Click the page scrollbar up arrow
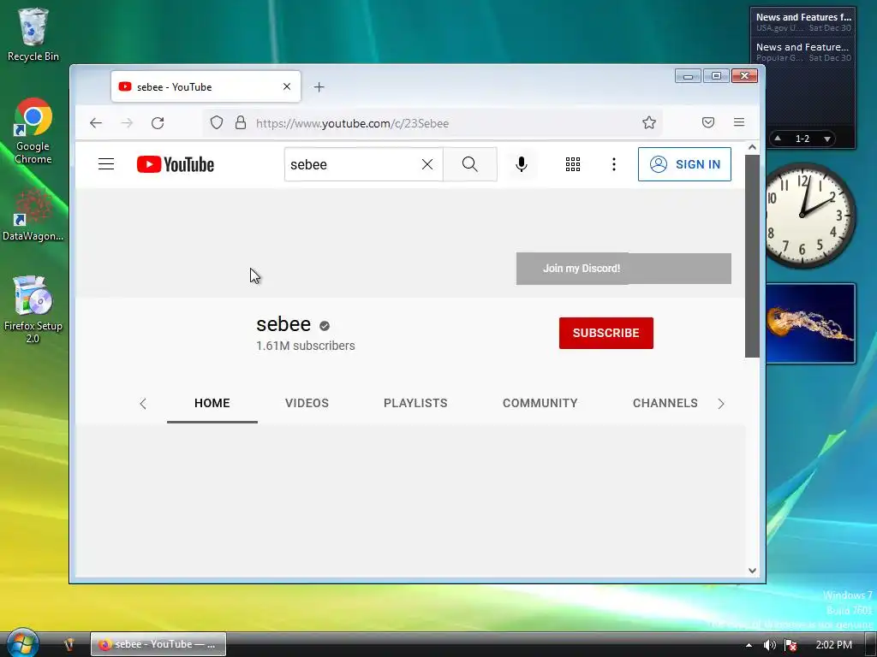 coord(752,147)
